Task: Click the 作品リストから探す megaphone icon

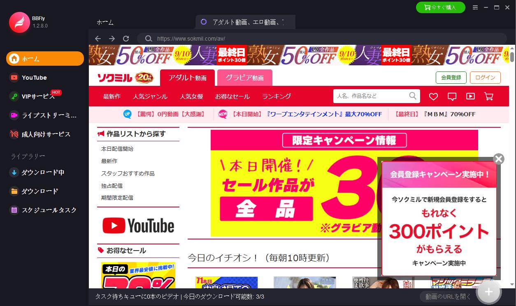Action: 101,134
